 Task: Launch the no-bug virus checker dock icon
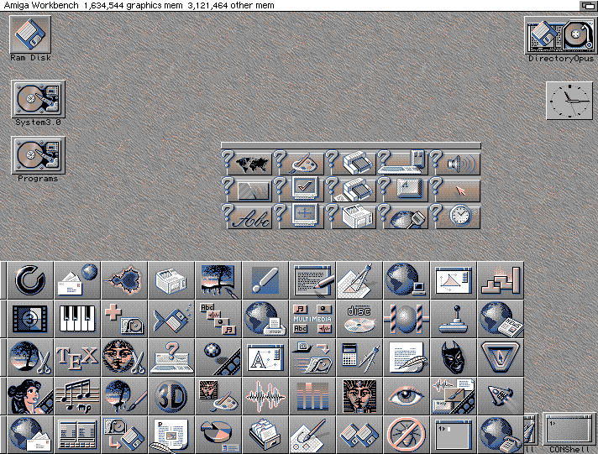click(407, 435)
